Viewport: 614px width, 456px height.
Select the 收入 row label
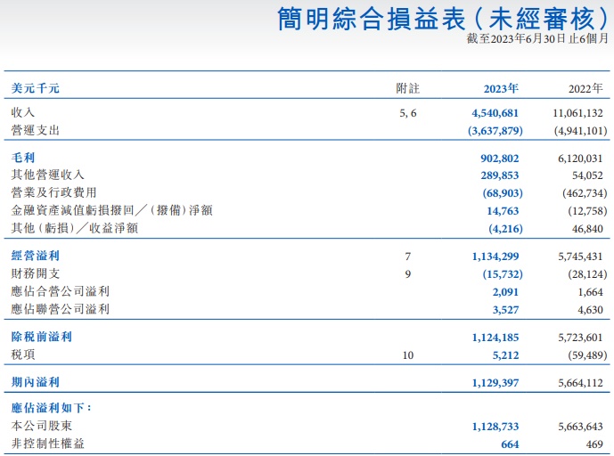pos(23,113)
